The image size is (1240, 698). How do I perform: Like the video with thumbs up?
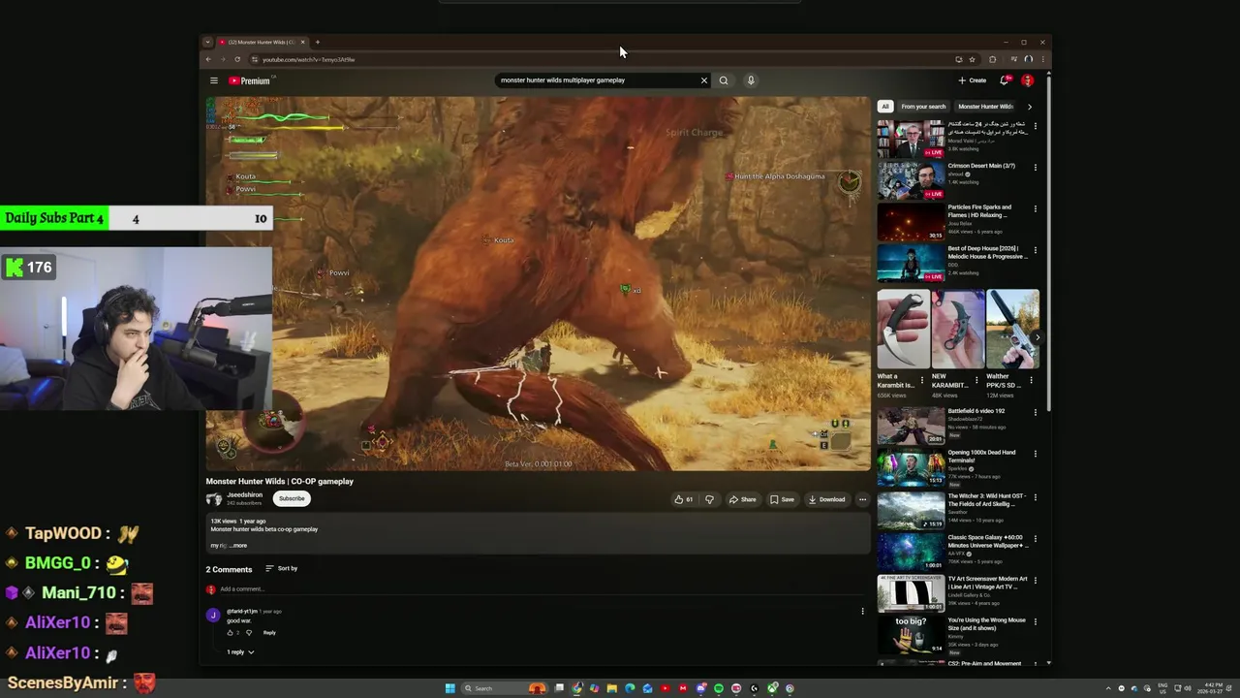coord(684,499)
